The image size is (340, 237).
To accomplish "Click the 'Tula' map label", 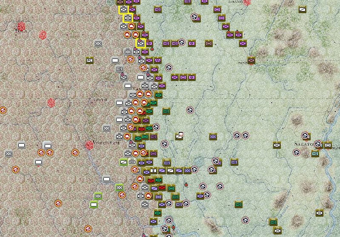I will 21,31.
